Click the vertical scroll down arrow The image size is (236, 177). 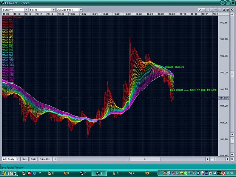coord(232,134)
